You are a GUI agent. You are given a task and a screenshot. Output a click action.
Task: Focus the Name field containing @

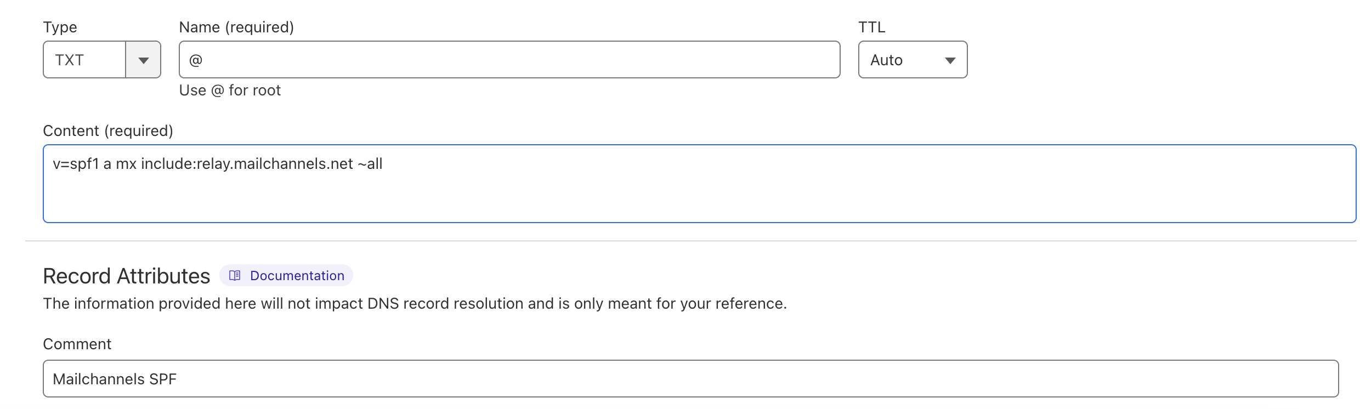(509, 60)
